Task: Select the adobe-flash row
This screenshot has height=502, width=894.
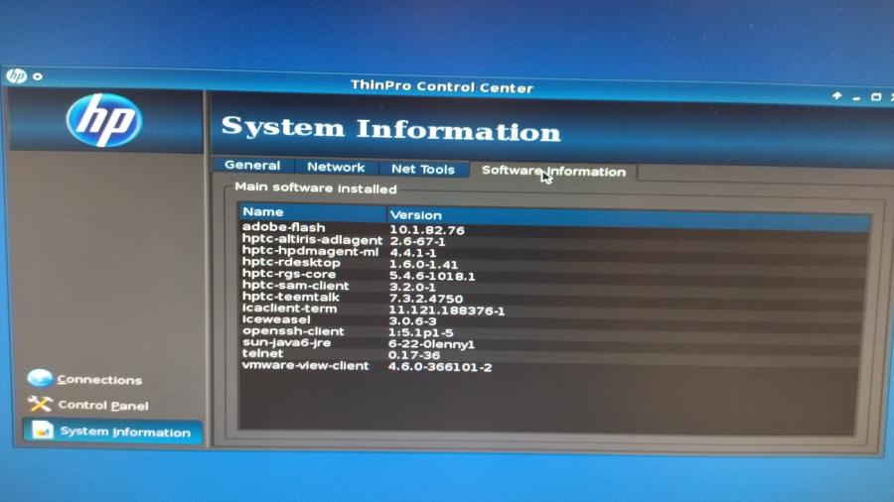Action: [x=553, y=229]
